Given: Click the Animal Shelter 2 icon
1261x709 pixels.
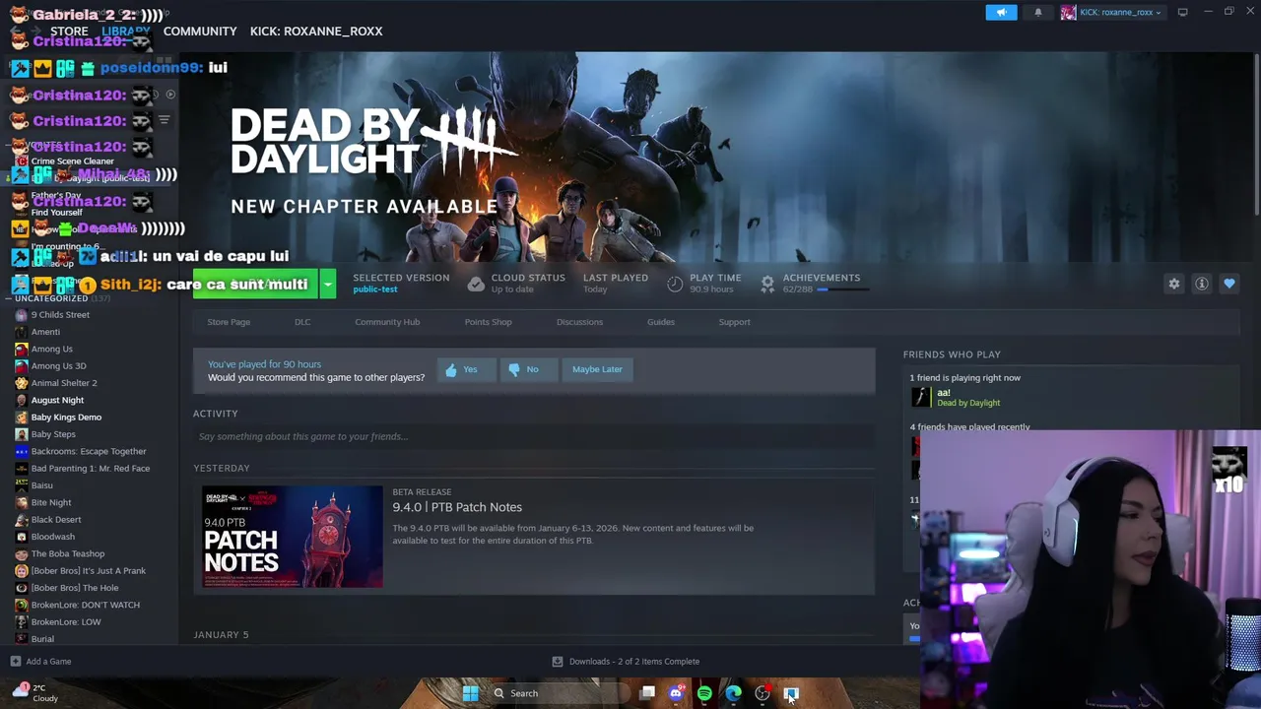Looking at the screenshot, I should tap(22, 383).
